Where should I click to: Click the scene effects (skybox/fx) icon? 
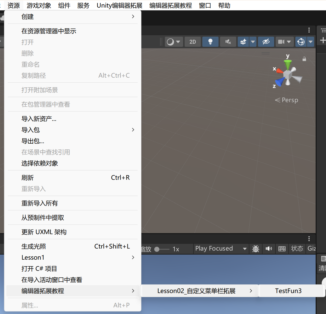(x=243, y=42)
